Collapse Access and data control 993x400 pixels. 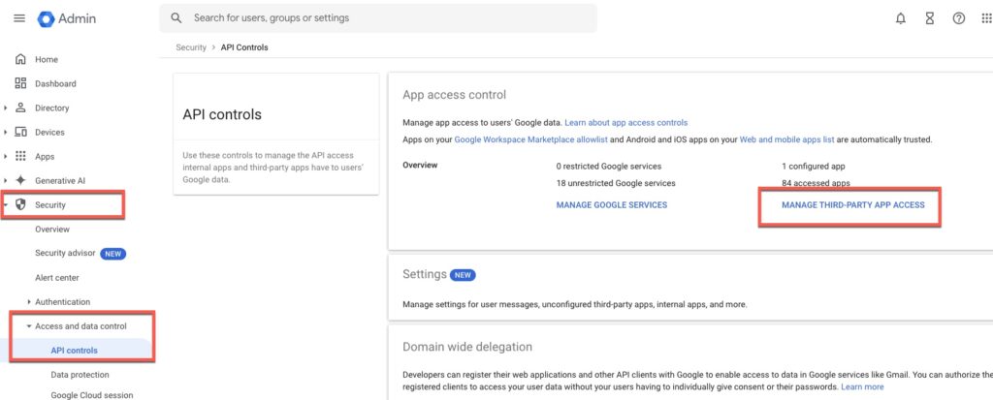click(x=29, y=326)
